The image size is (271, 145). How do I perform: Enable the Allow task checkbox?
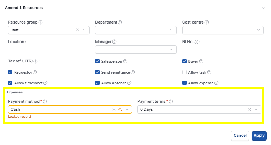184,72
